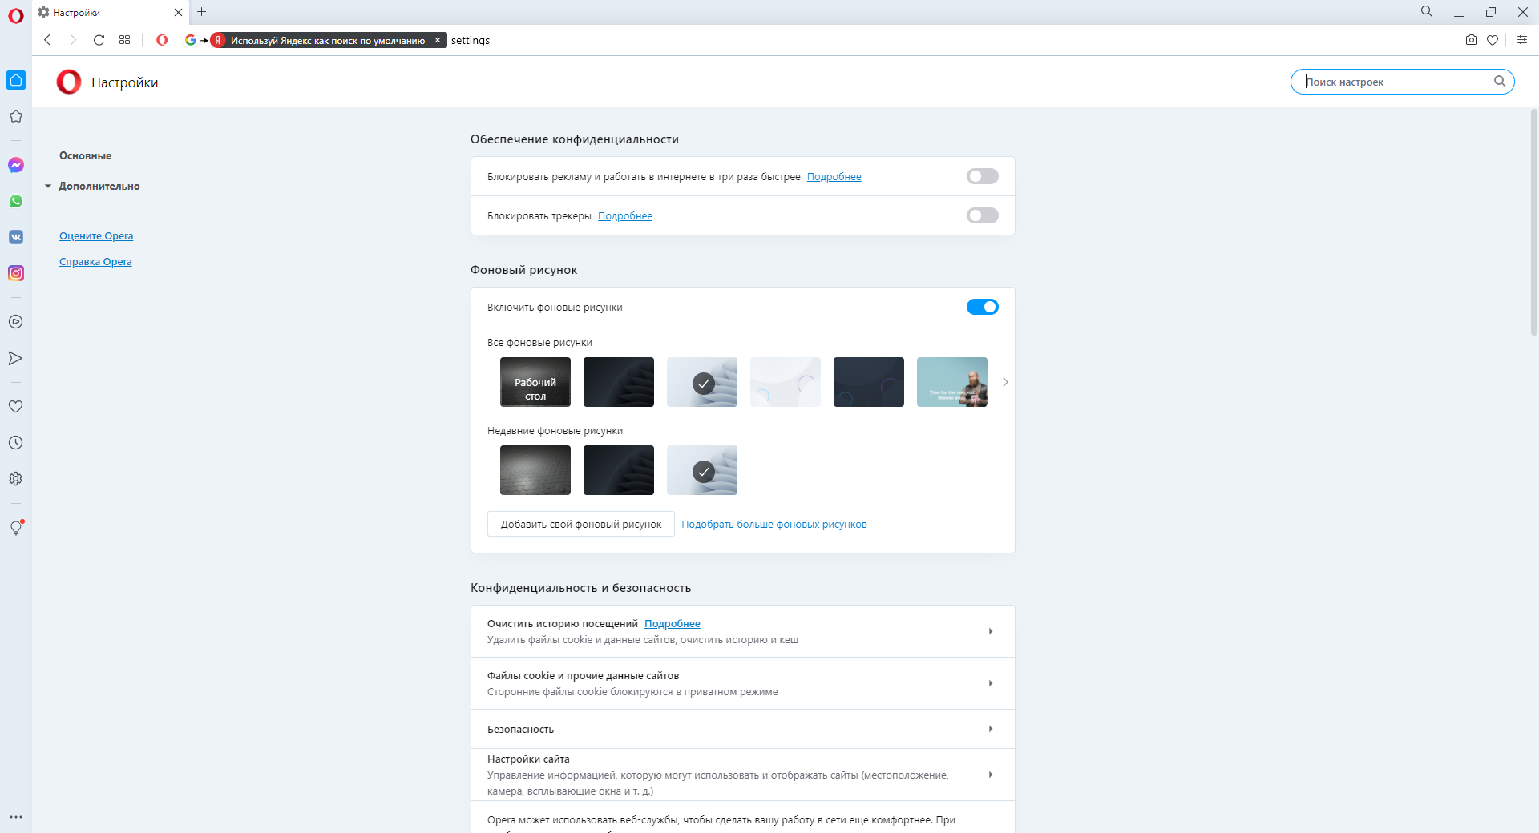Select the dark blue circles wallpaper
Screen dimensions: 1539x833
[869, 382]
